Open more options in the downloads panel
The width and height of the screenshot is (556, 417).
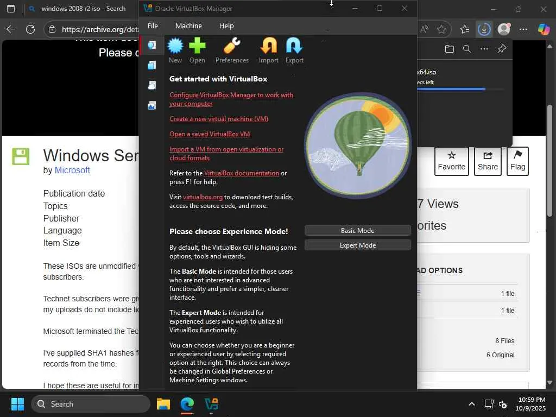tap(484, 49)
